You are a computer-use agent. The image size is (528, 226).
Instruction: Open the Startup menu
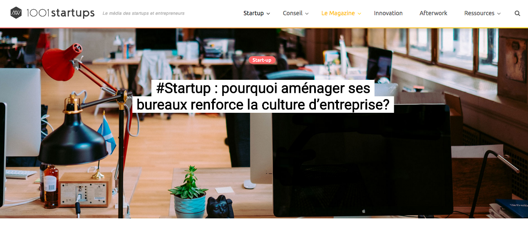254,13
